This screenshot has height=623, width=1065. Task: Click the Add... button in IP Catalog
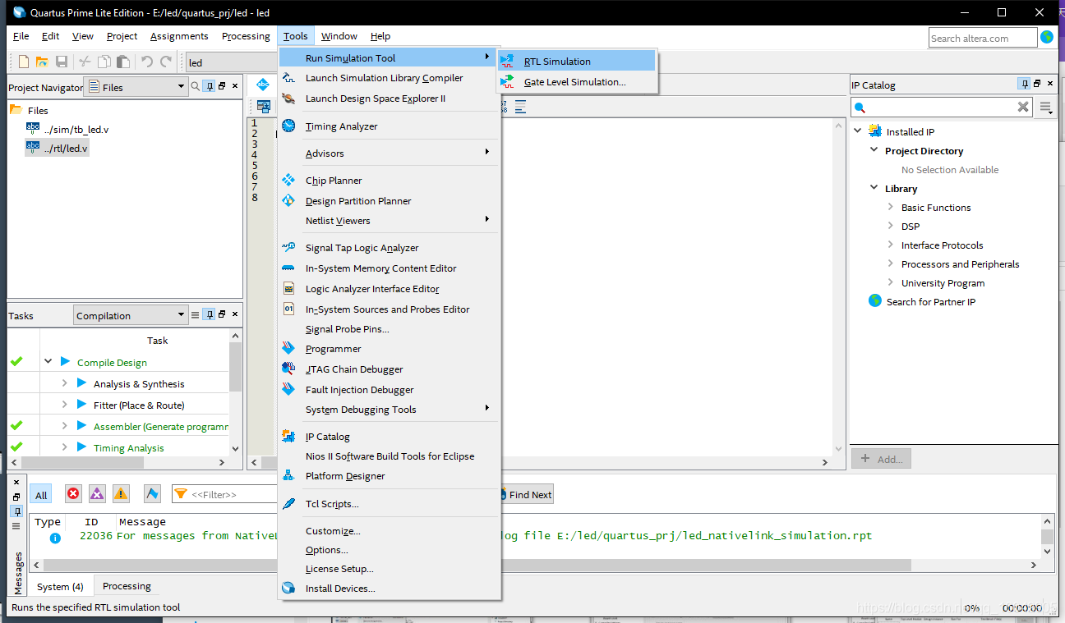881,459
